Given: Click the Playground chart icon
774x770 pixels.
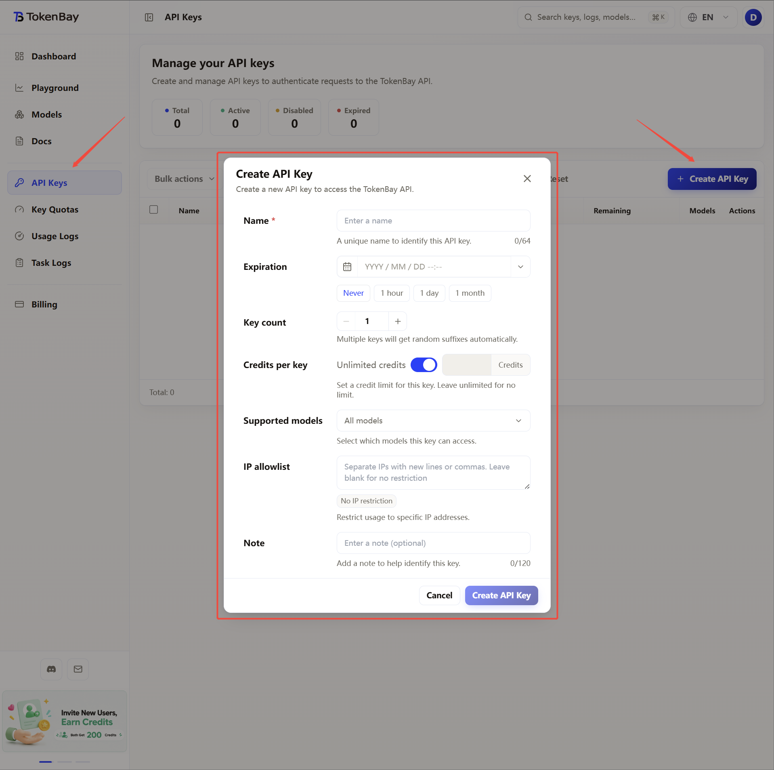Looking at the screenshot, I should tap(19, 88).
